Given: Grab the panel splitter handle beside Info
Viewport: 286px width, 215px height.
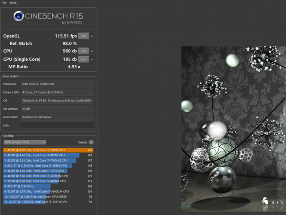Looking at the screenshot, I should pos(98,134).
